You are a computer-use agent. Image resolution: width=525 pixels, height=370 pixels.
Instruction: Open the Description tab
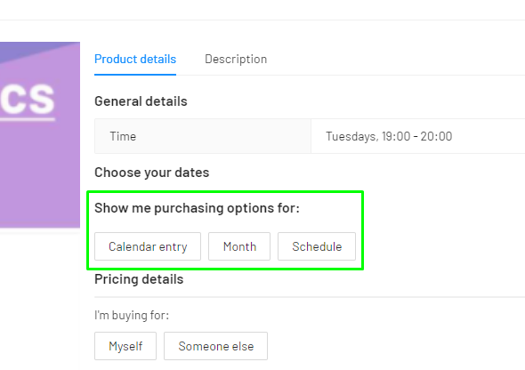[x=236, y=60]
